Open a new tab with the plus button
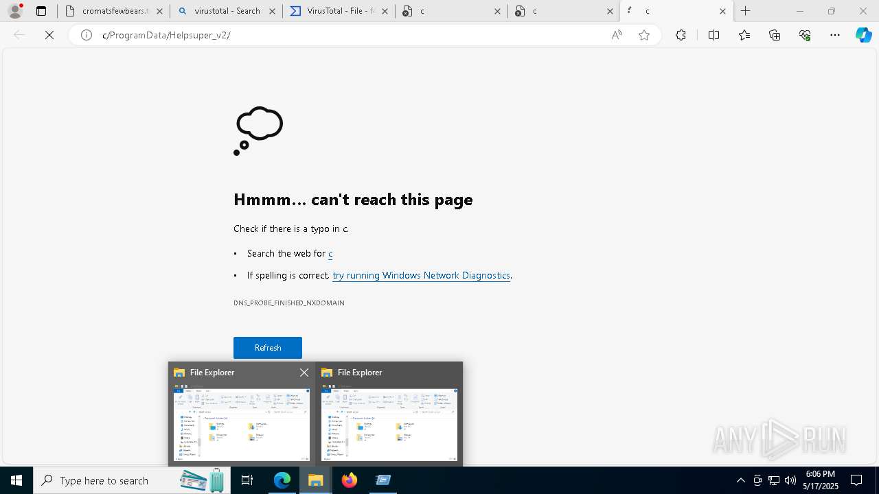This screenshot has width=879, height=494. 746,11
